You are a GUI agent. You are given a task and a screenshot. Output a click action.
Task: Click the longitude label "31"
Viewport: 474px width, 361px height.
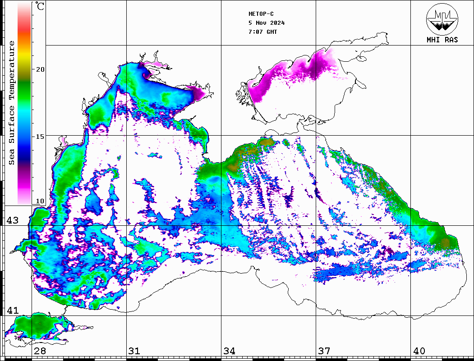[134, 351]
